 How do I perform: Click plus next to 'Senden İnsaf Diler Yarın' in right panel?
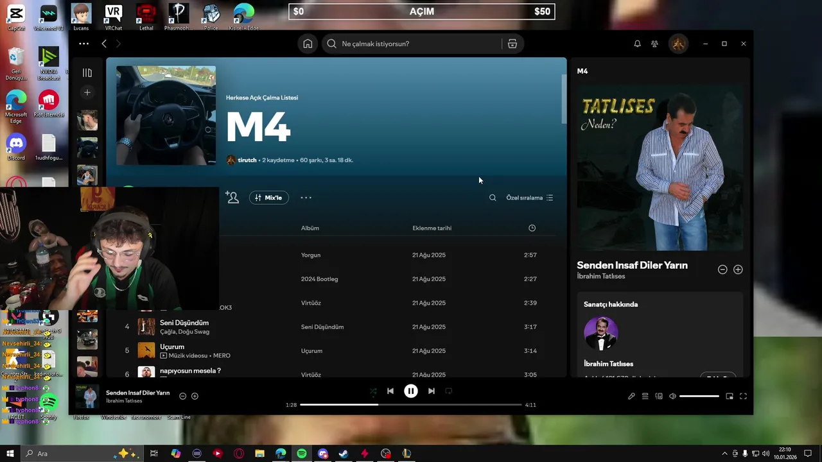[x=738, y=269]
